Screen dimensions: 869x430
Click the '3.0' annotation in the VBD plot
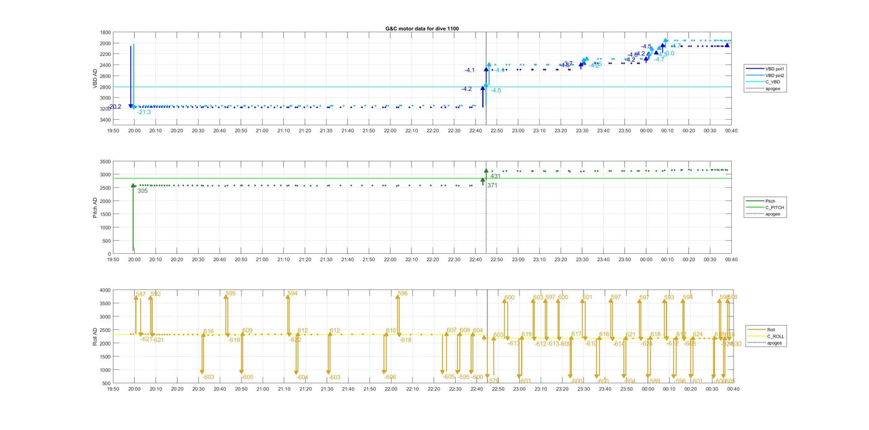[670, 53]
